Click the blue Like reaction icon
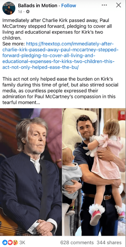Image resolution: width=126 pixels, height=247 pixels. point(5,242)
